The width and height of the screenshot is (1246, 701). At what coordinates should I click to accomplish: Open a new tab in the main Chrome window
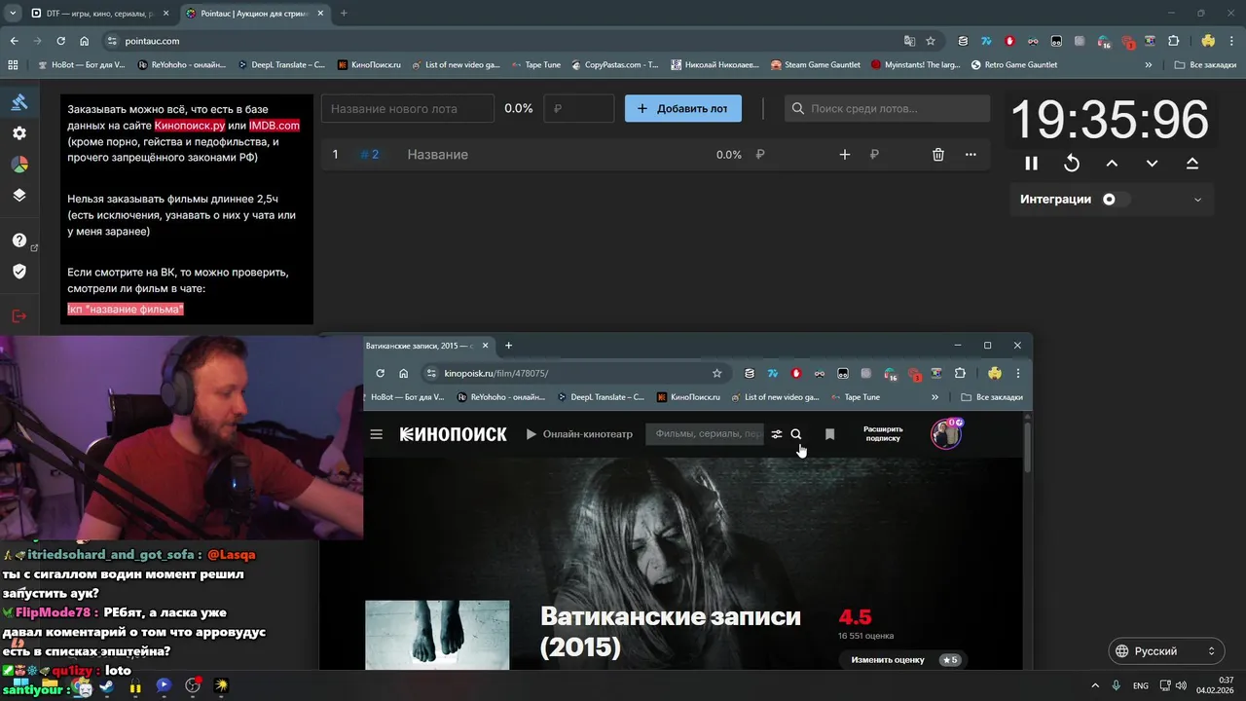tap(344, 14)
